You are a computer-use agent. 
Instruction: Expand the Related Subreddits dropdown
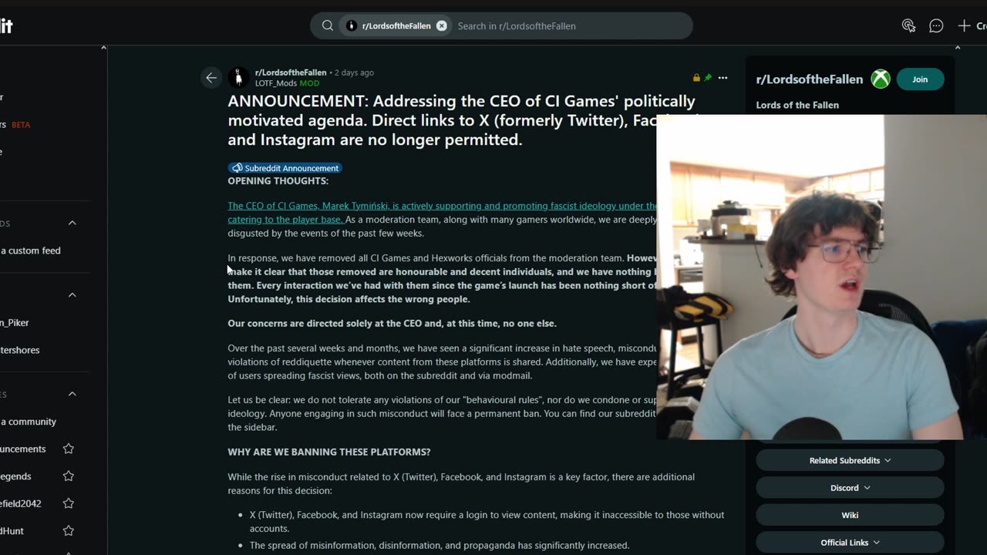(850, 460)
